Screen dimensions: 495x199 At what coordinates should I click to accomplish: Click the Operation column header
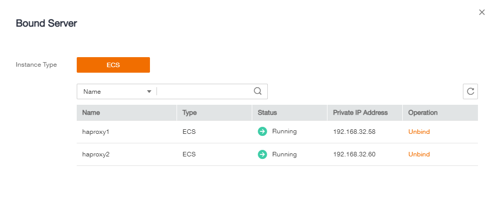(423, 113)
